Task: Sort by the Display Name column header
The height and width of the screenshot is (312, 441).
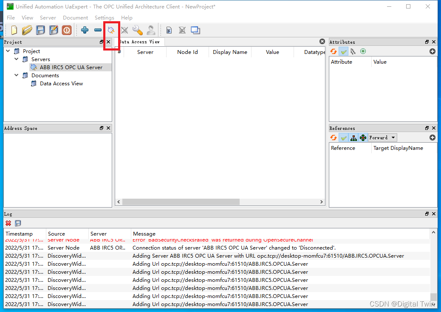Action: point(230,52)
